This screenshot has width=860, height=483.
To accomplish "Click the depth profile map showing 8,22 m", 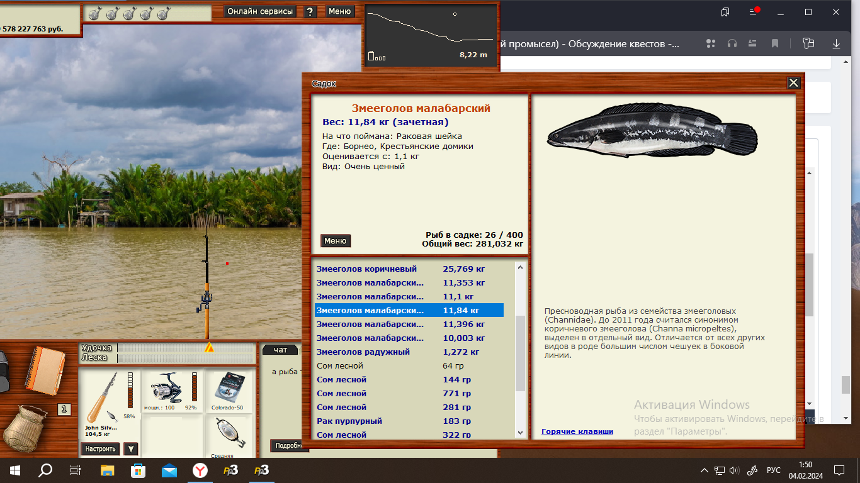I will coord(430,35).
